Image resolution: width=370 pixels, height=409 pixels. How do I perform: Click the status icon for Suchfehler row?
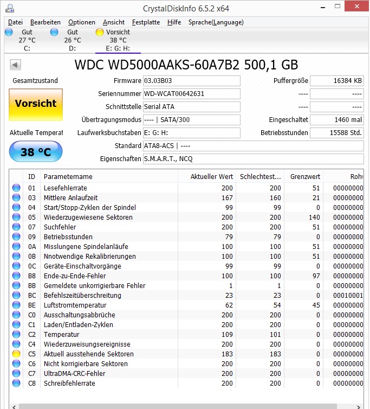pyautogui.click(x=16, y=227)
